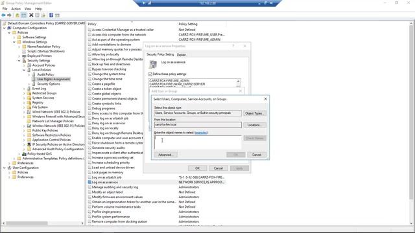The image size is (415, 233).
Task: Click the icon beside Access Credential Manager policy
Action: 89,30
